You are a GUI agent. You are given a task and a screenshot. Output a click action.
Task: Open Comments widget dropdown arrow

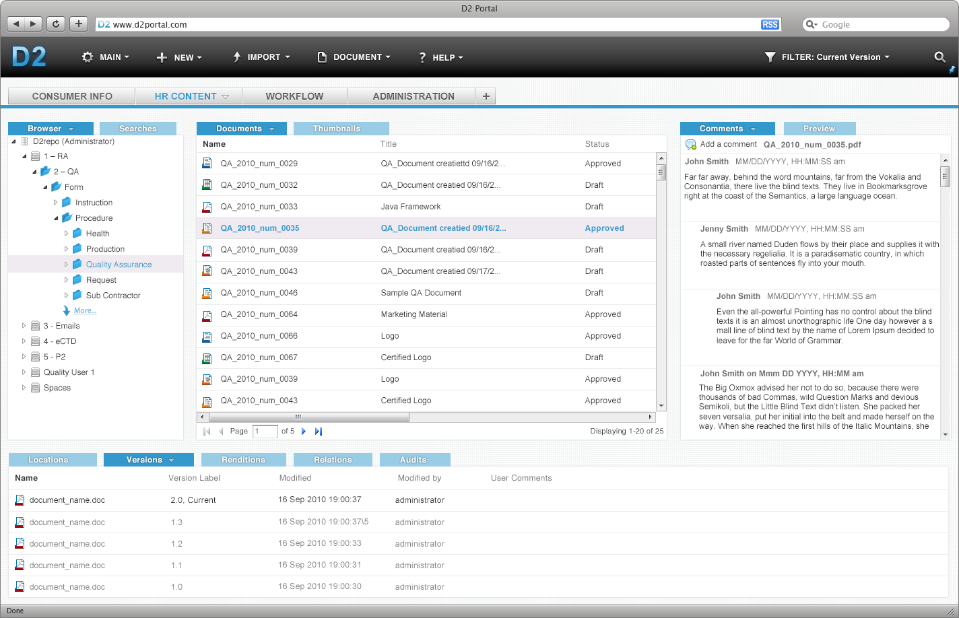[753, 129]
